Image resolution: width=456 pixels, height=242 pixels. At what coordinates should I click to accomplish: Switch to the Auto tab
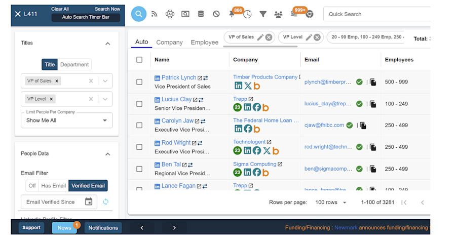(142, 42)
